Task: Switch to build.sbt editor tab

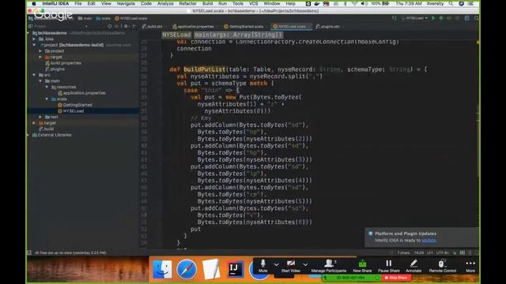Action: tap(153, 26)
